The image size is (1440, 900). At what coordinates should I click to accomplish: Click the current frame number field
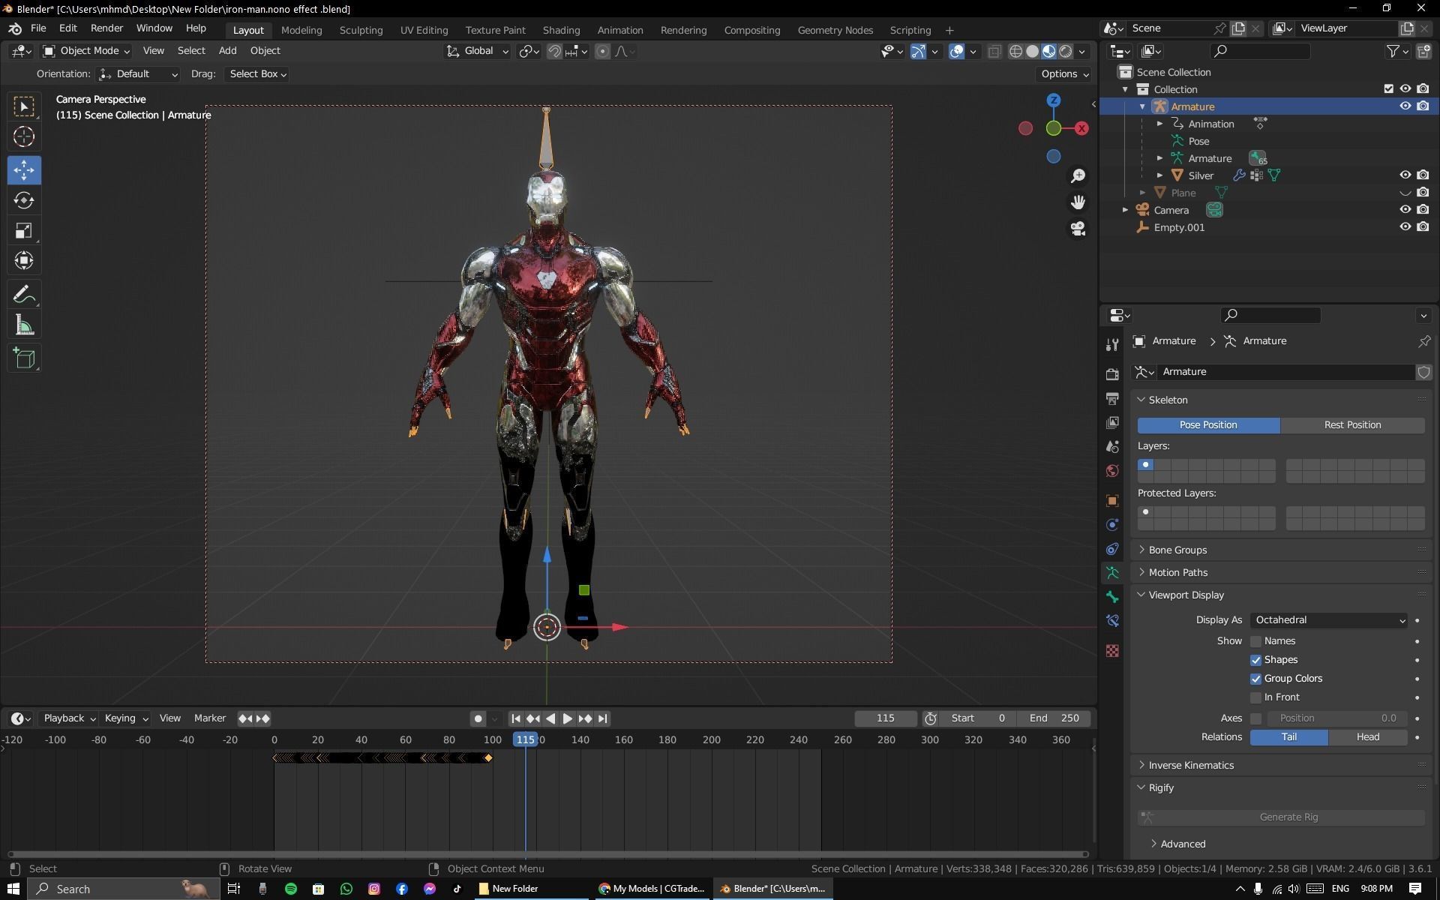[x=885, y=718]
